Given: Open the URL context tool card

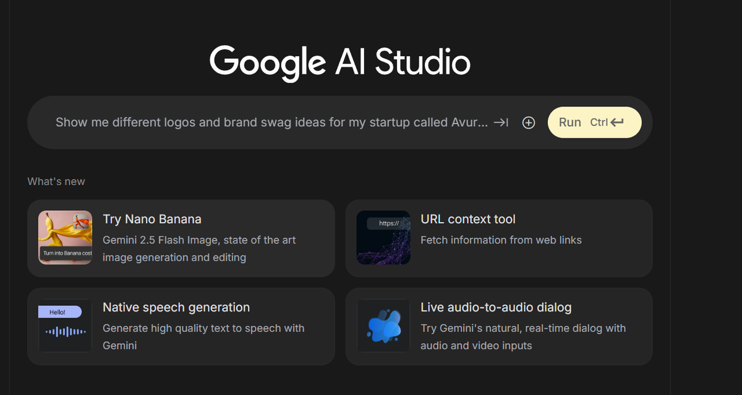Looking at the screenshot, I should point(499,238).
